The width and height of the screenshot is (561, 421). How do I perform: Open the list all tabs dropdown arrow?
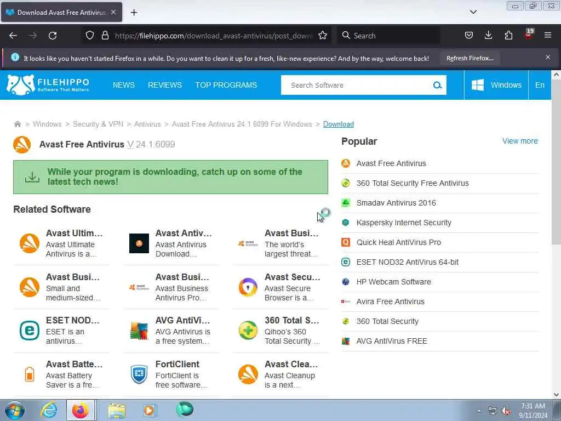(473, 12)
